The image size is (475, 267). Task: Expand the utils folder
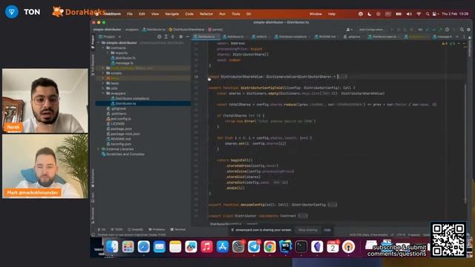(x=103, y=88)
